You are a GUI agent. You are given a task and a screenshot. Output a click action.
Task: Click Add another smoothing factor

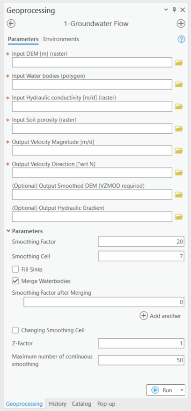(x=161, y=316)
